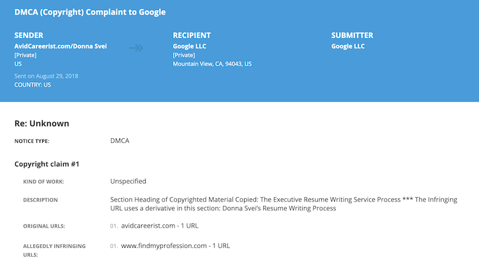This screenshot has width=479, height=262.
Task: Click the SENDER heading
Action: [x=29, y=36]
